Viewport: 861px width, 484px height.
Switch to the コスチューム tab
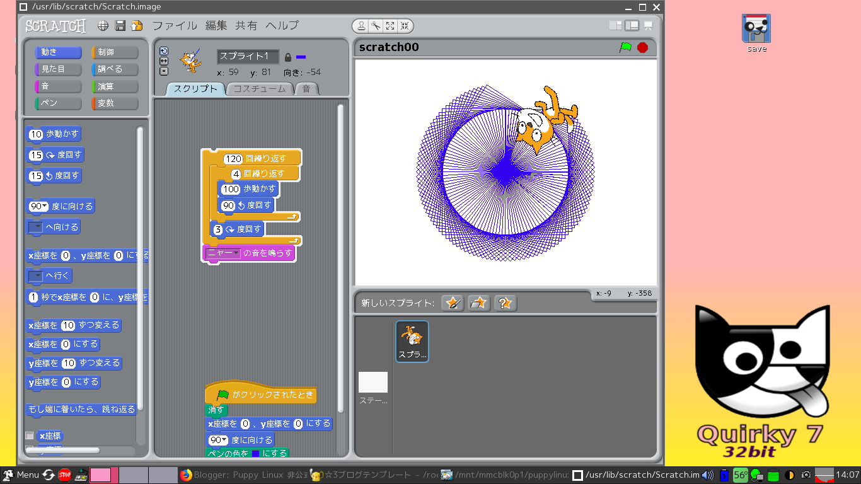260,89
